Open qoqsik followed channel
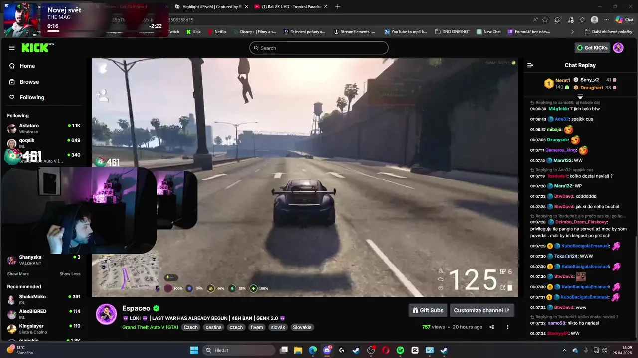638x358 pixels. pos(44,143)
